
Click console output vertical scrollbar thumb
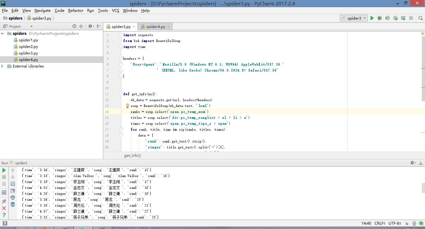pyautogui.click(x=423, y=188)
